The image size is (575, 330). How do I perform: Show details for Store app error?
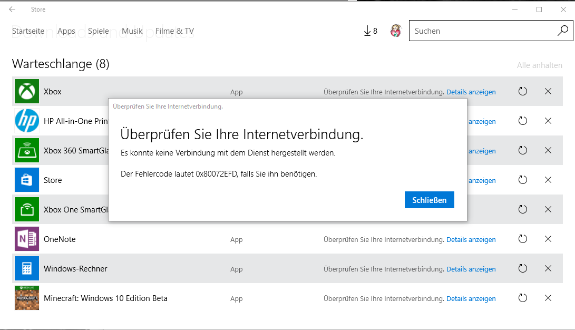click(x=482, y=180)
